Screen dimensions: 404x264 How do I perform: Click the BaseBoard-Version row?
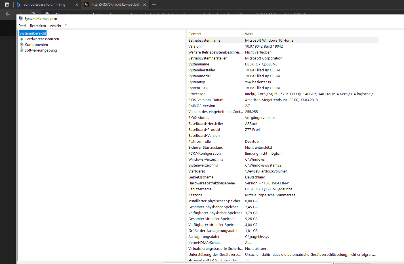click(x=282, y=136)
